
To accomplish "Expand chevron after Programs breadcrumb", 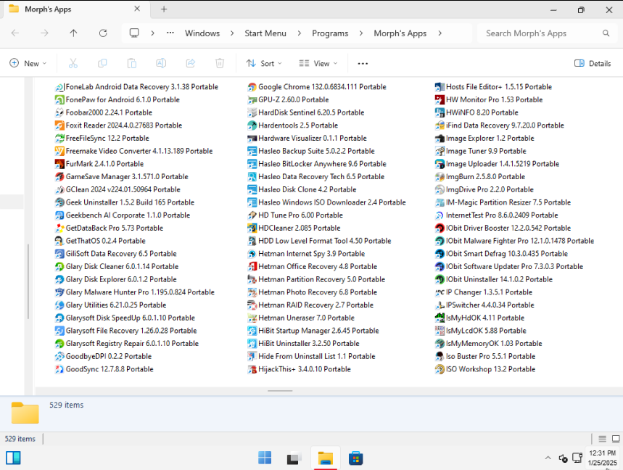I will [x=360, y=33].
